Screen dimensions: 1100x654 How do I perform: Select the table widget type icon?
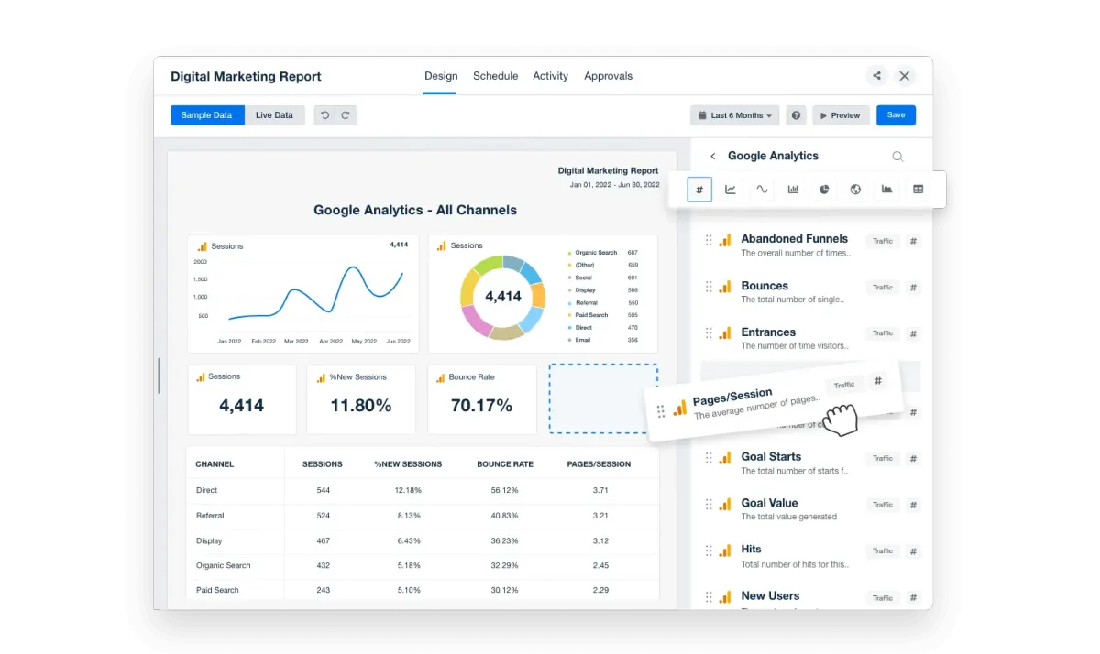[918, 190]
